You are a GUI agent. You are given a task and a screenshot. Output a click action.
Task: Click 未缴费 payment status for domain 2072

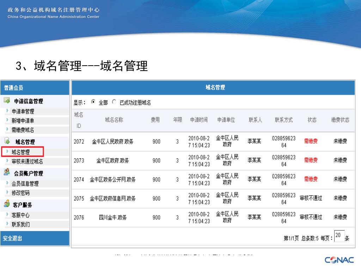(340, 141)
